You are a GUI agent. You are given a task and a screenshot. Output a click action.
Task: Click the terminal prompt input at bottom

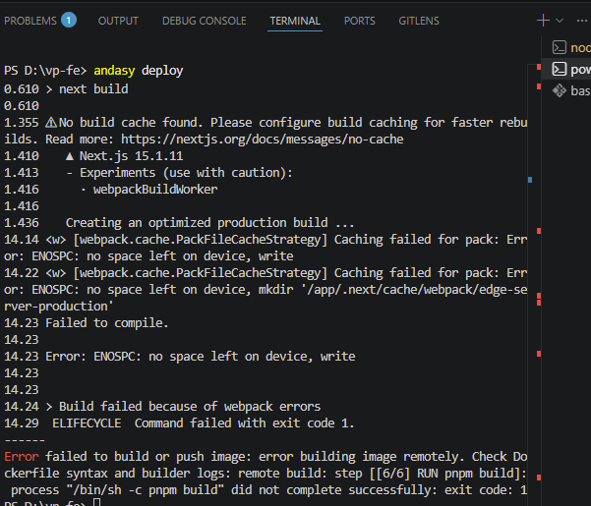point(96,502)
